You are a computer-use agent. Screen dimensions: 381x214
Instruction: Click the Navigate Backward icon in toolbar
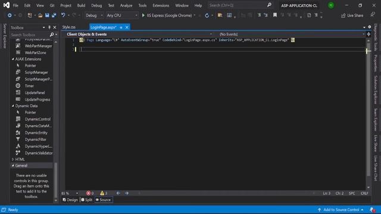pos(10,15)
